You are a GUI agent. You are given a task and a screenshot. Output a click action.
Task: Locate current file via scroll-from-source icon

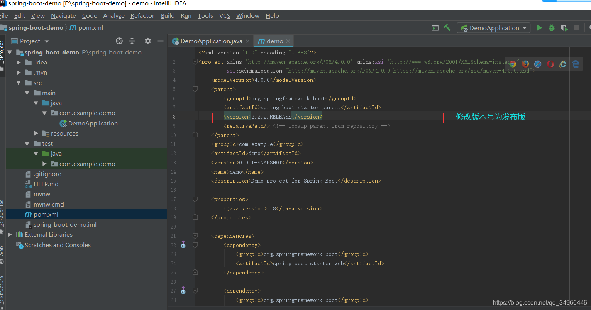119,41
